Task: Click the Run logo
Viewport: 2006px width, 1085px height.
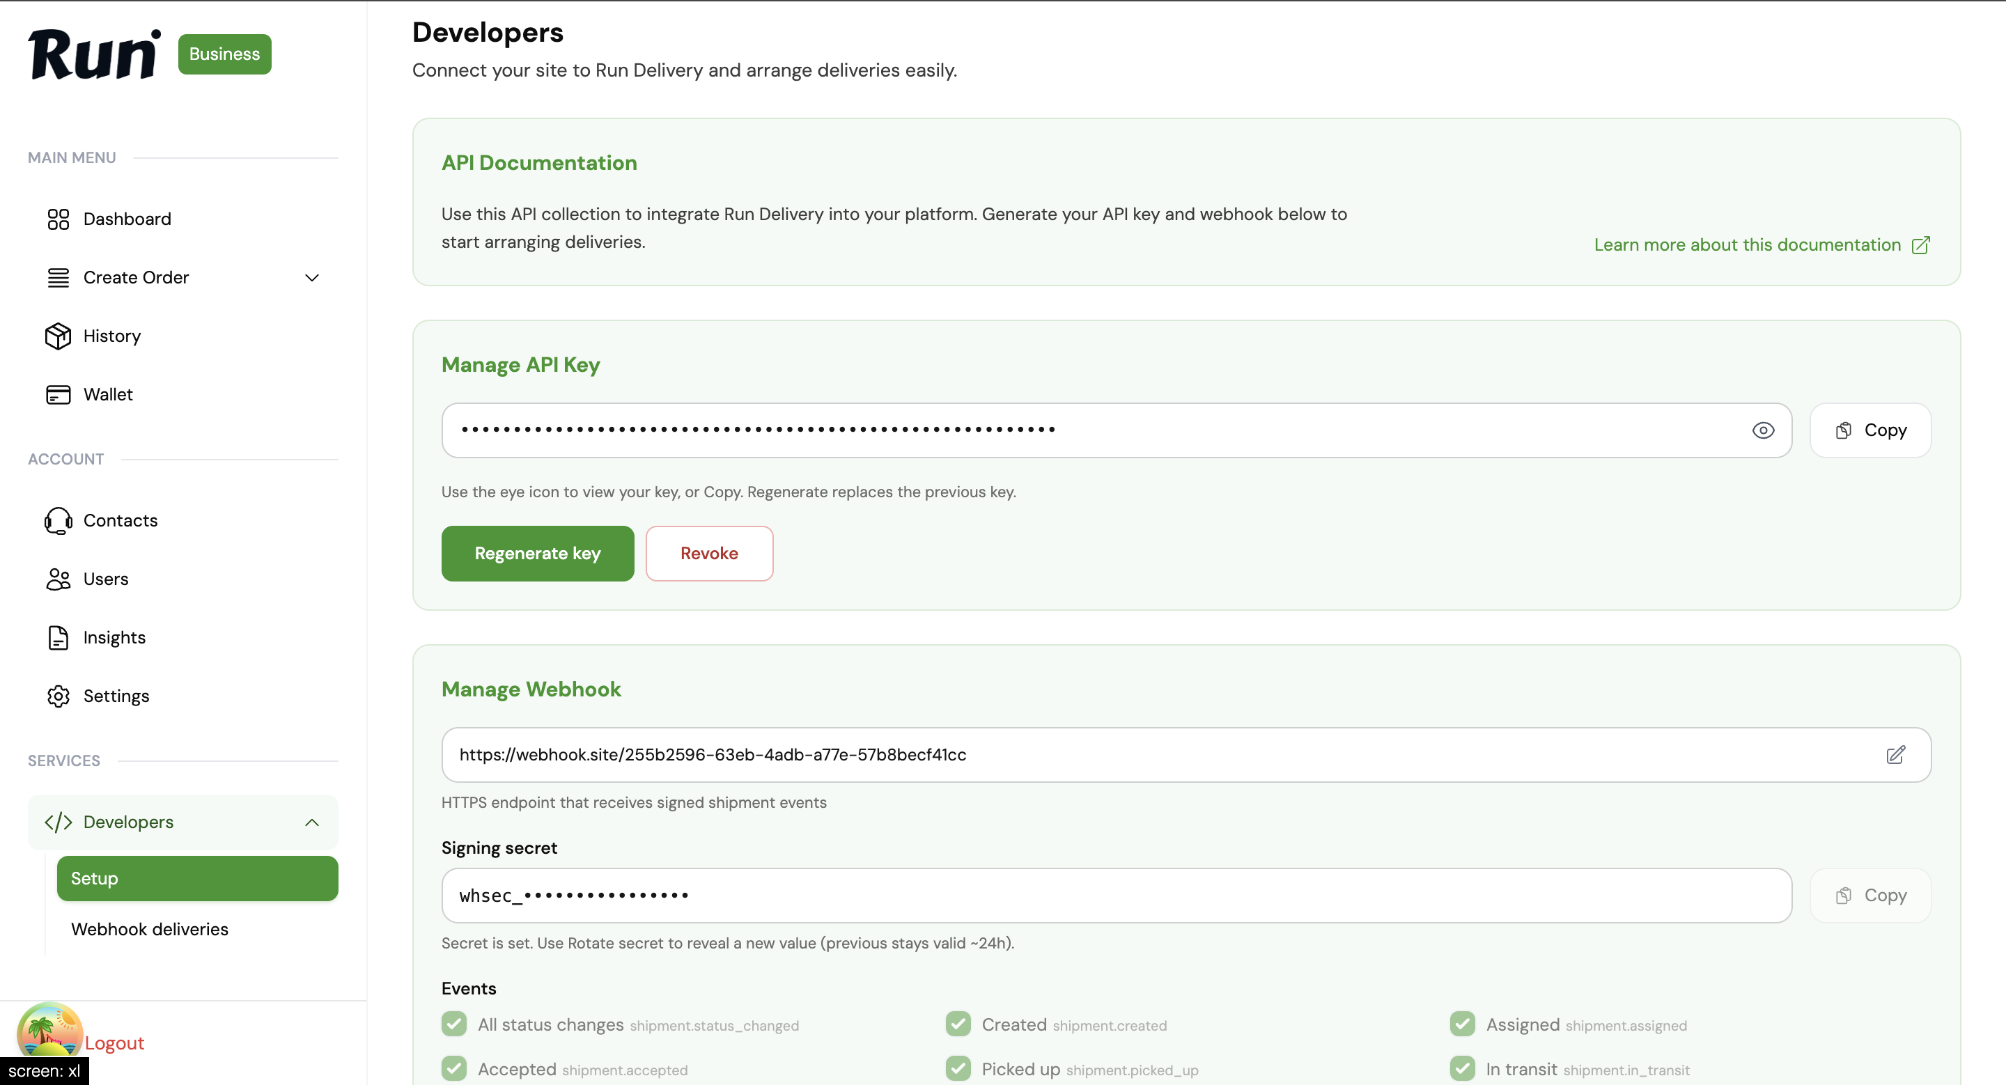Action: click(94, 54)
